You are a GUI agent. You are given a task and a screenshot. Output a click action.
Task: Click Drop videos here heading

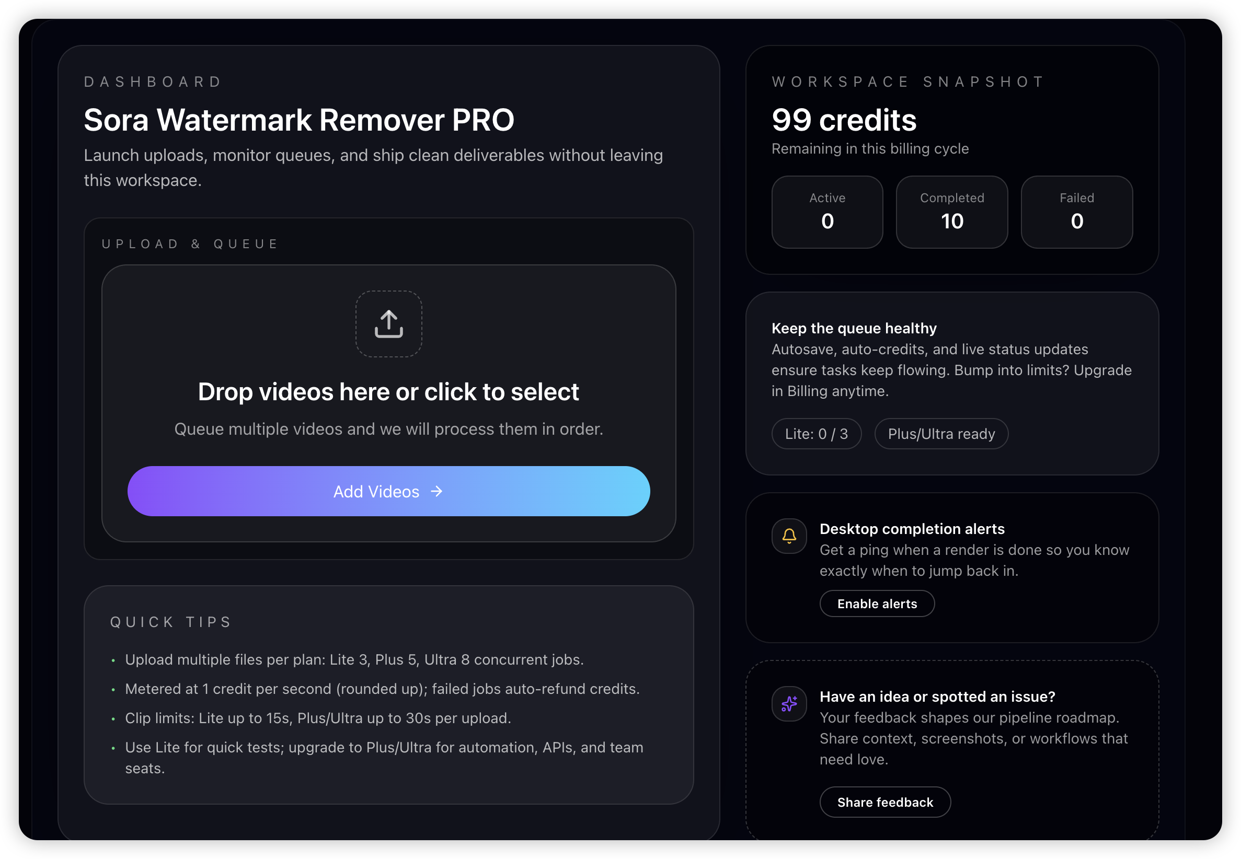point(388,392)
